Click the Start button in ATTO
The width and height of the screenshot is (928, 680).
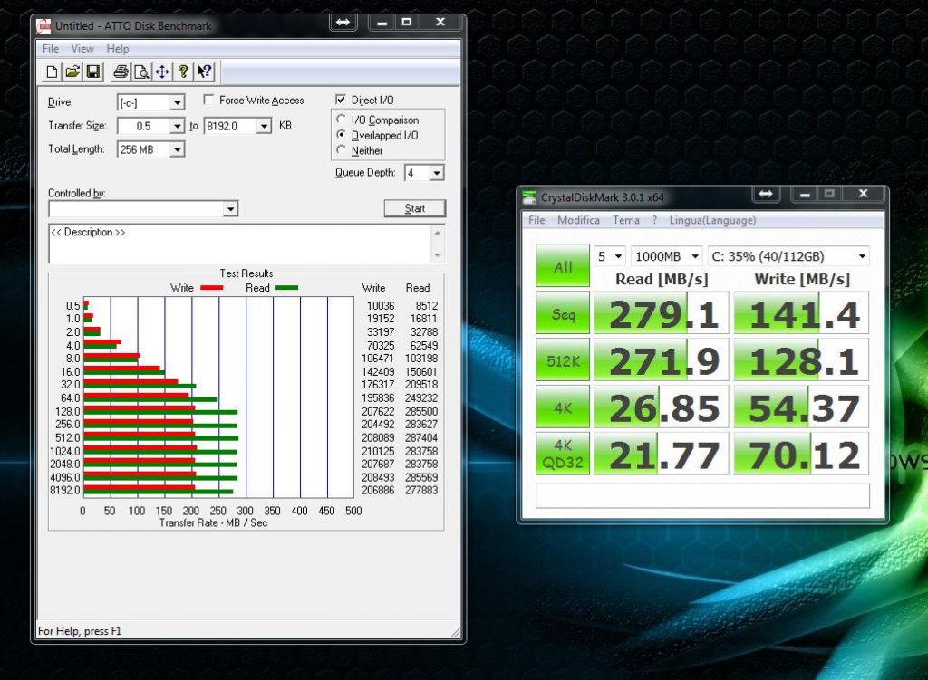pos(415,208)
